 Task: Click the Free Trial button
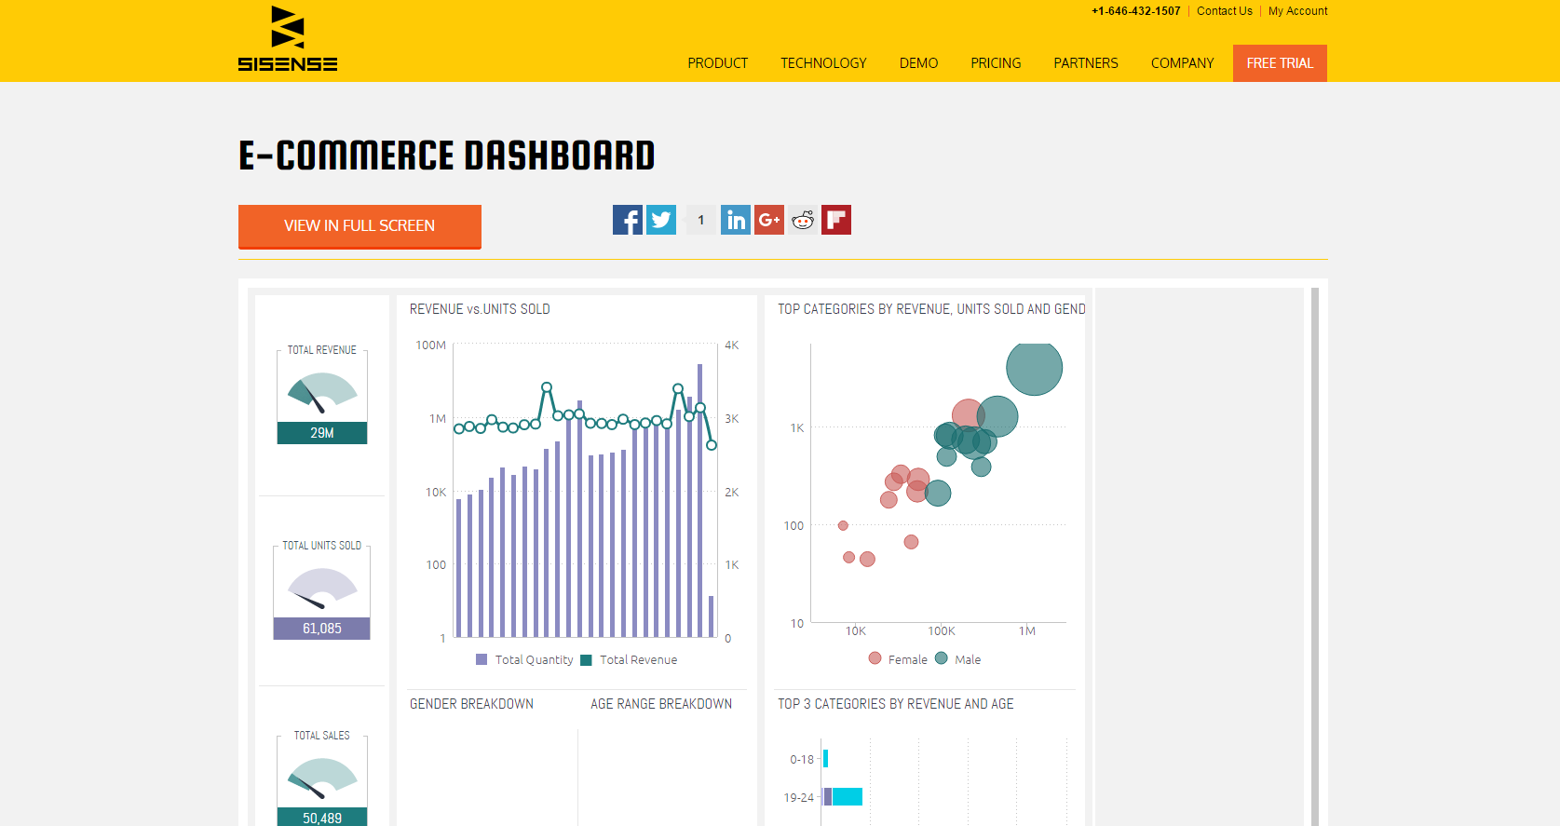coord(1280,63)
